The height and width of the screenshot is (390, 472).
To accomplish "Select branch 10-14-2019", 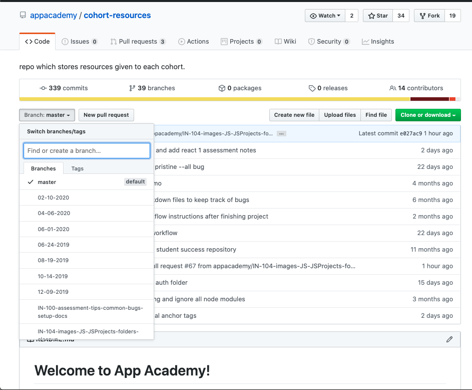I will pyautogui.click(x=87, y=276).
